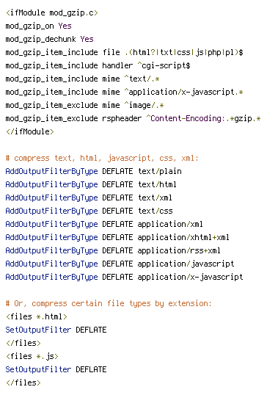The height and width of the screenshot is (395, 267).
Task: Click the opening ifModule mod_gzip.c tag
Action: click(52, 12)
